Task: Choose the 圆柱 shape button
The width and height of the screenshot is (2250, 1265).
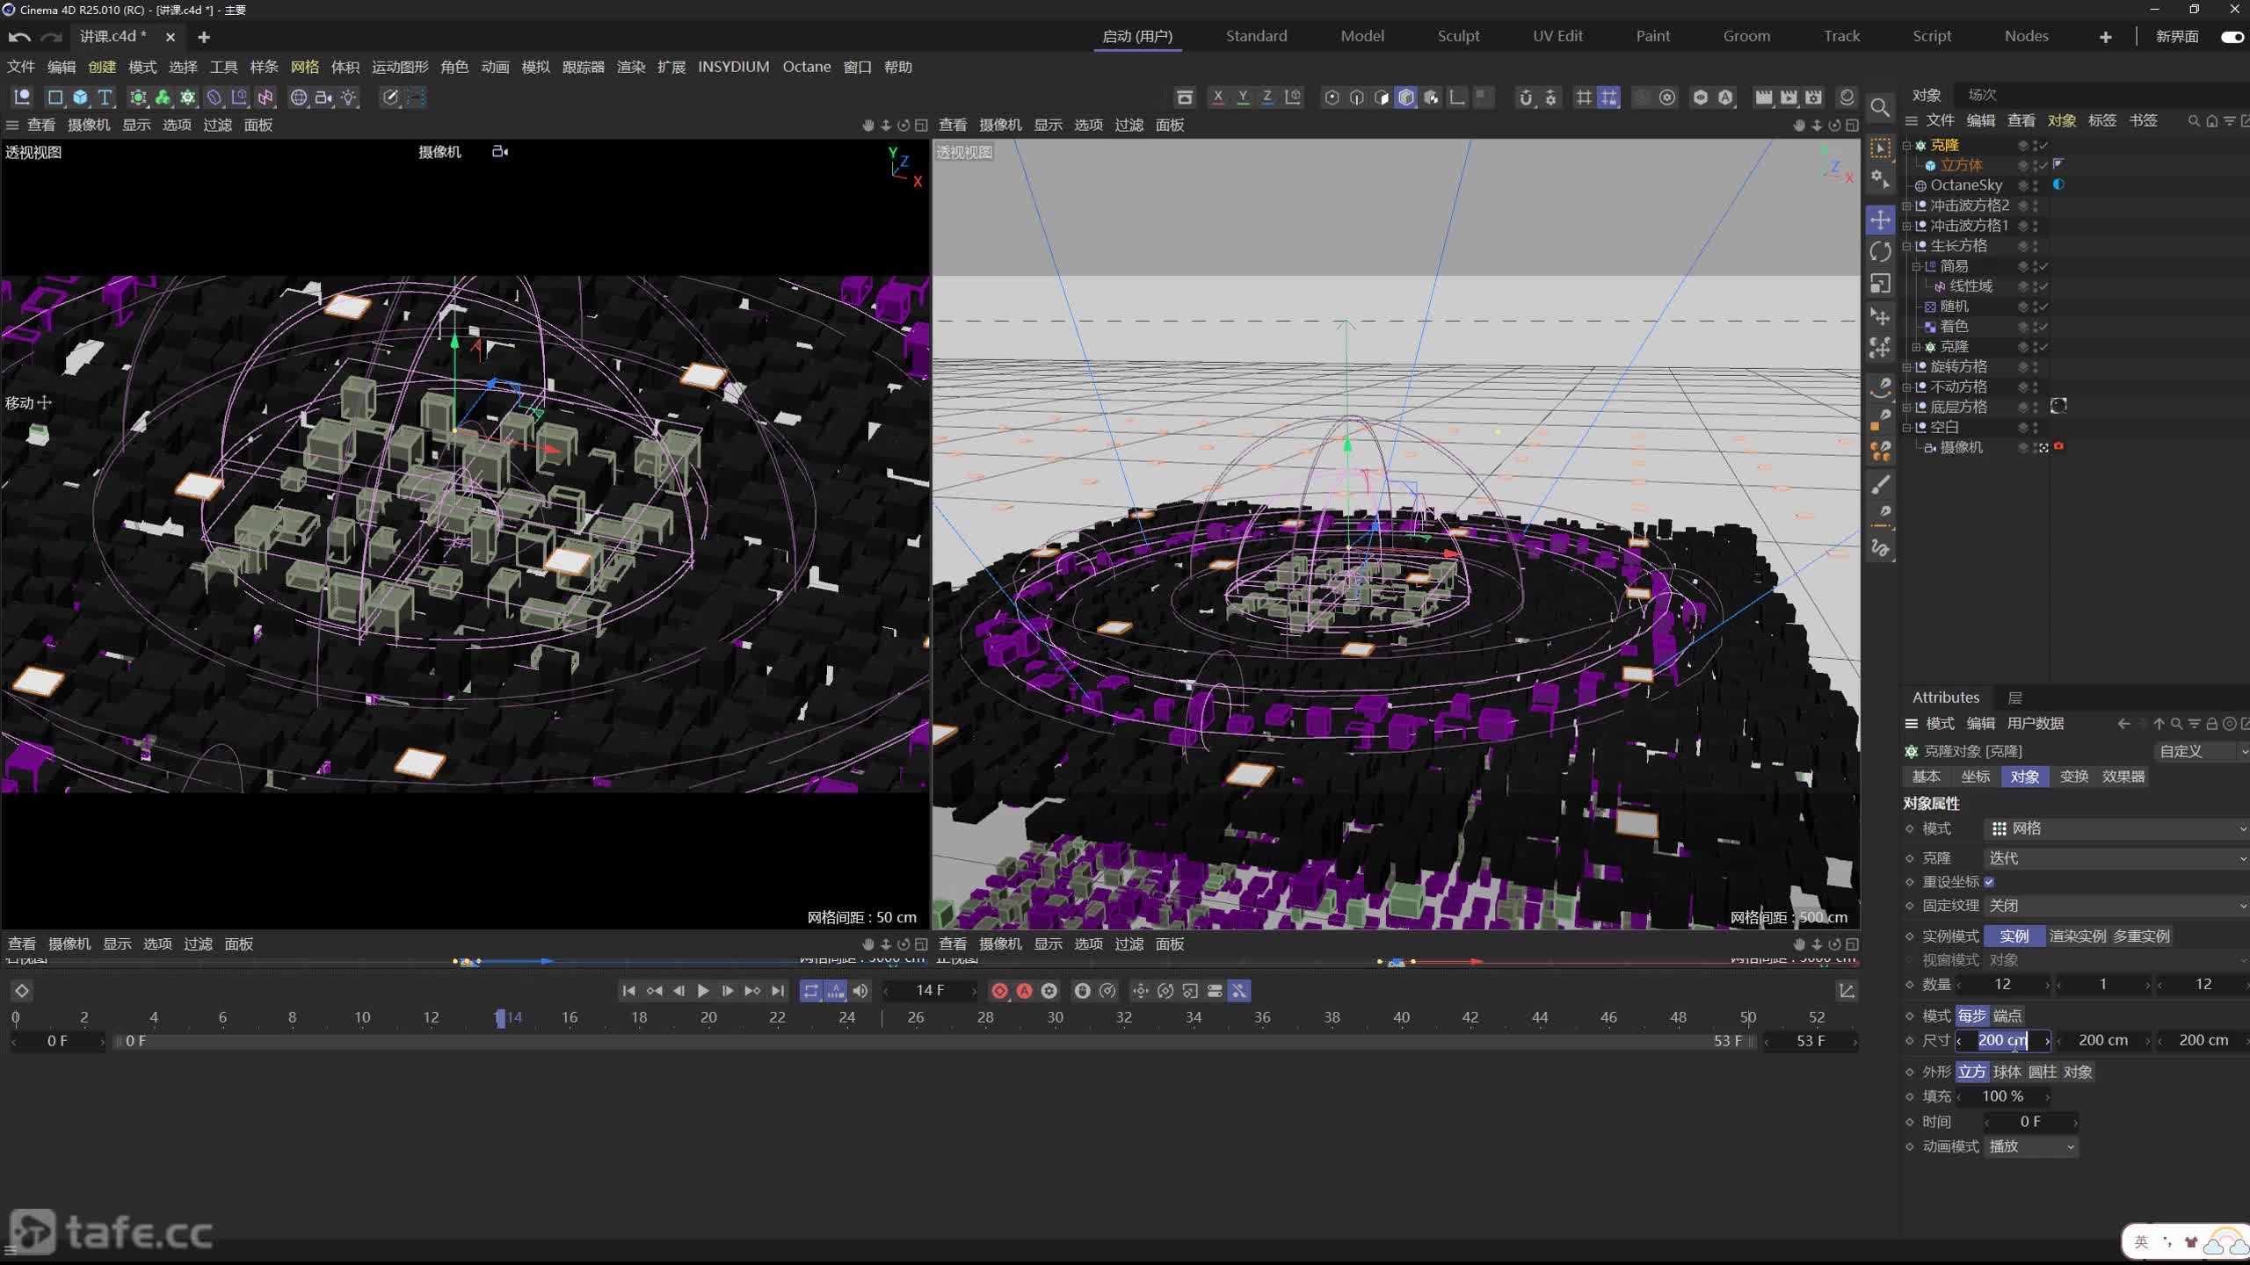Action: (x=2043, y=1072)
